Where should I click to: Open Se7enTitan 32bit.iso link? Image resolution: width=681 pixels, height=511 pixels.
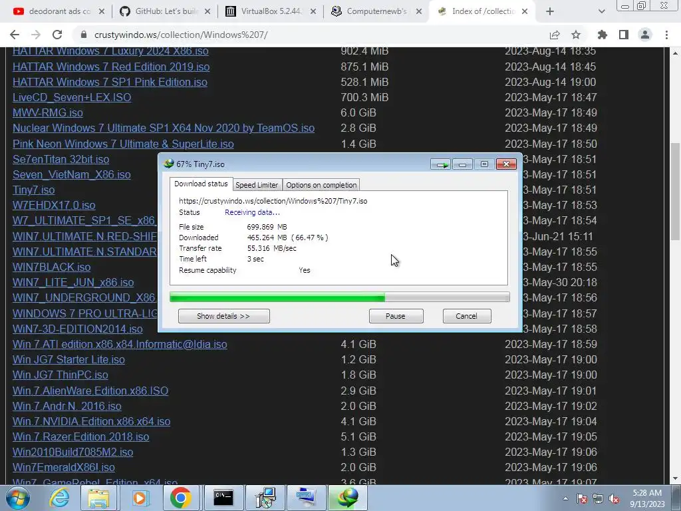tap(61, 159)
